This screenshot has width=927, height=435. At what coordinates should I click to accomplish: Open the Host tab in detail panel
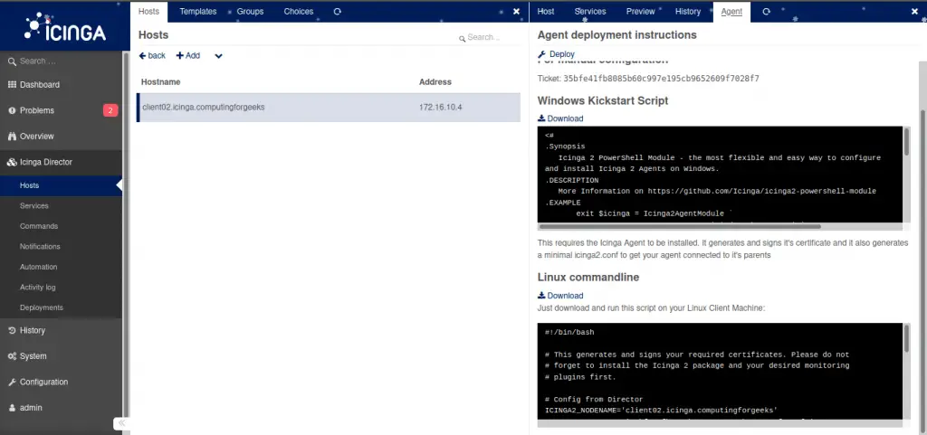546,12
